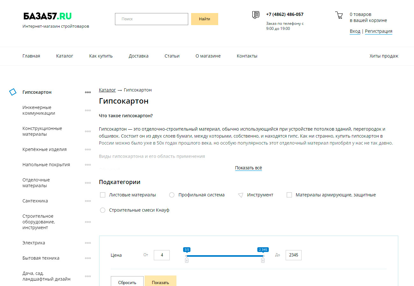Select the Профильная система radio option

[x=172, y=195]
